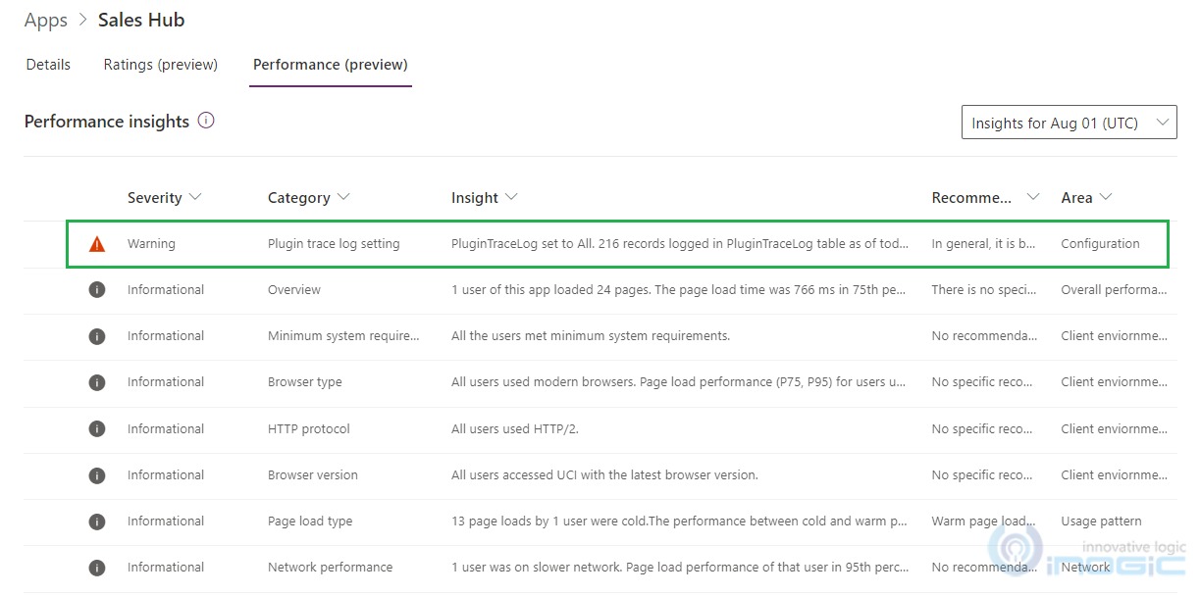Click the info icon in the Browser version row
1200x596 pixels.
[x=97, y=475]
